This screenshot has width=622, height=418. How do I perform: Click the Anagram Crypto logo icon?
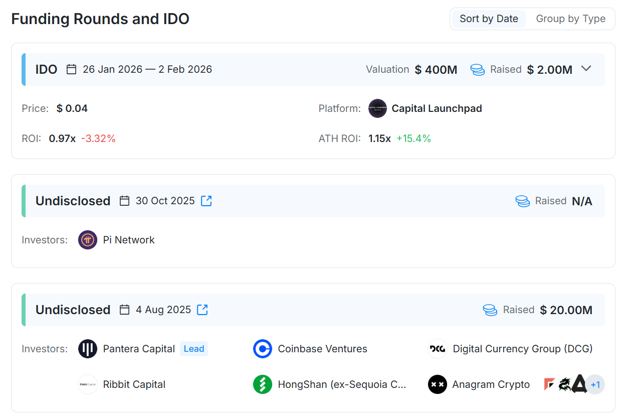[437, 384]
